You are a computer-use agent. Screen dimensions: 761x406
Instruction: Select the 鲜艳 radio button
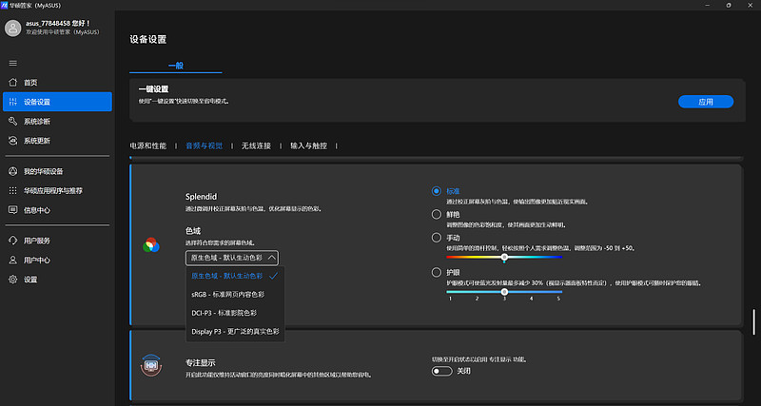[437, 214]
